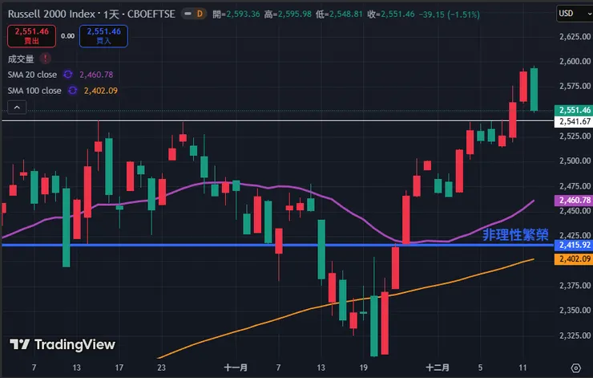Click the 0.00 spread value between sell and buy
The width and height of the screenshot is (593, 378).
click(x=67, y=36)
